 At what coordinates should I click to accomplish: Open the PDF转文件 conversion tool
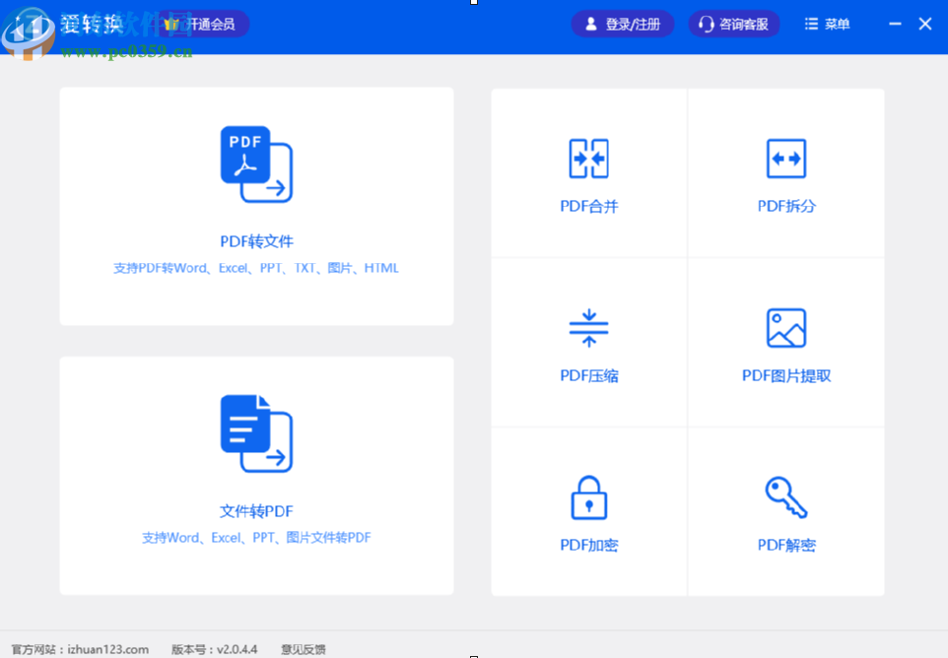[256, 207]
